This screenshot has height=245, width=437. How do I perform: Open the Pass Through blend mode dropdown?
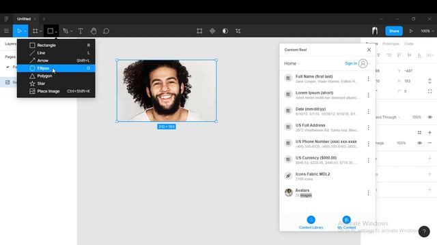pyautogui.click(x=388, y=117)
